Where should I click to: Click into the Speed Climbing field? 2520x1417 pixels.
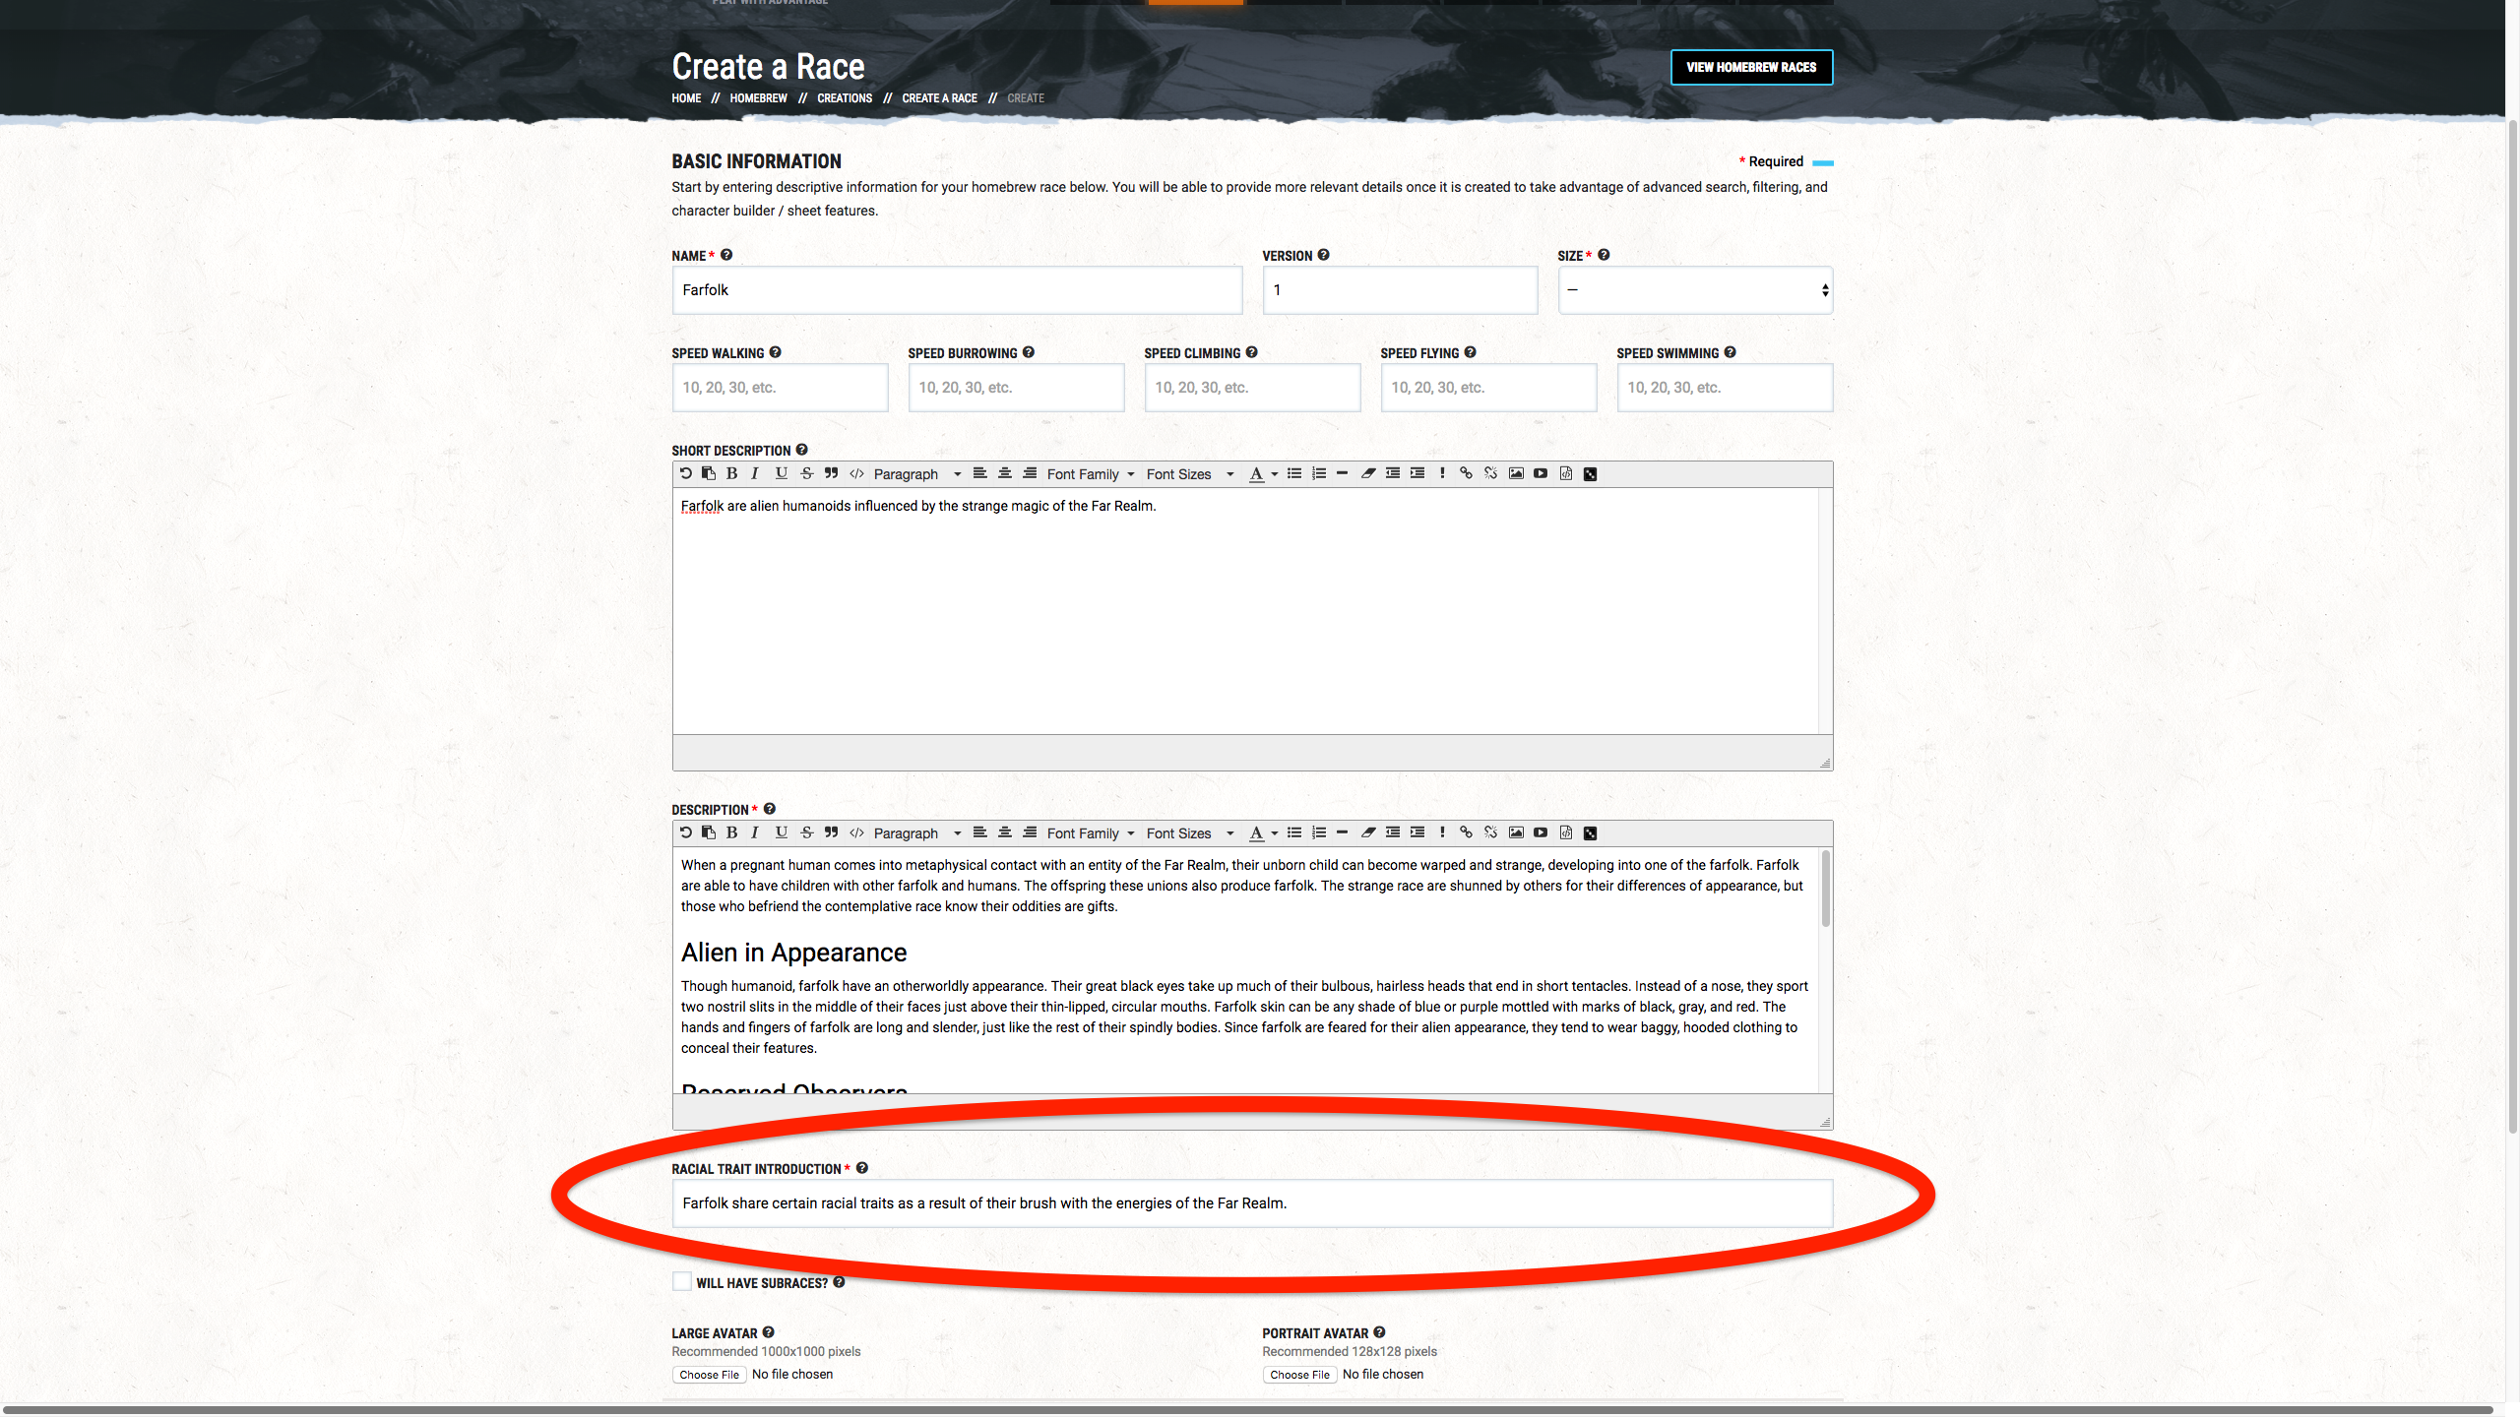tap(1252, 388)
